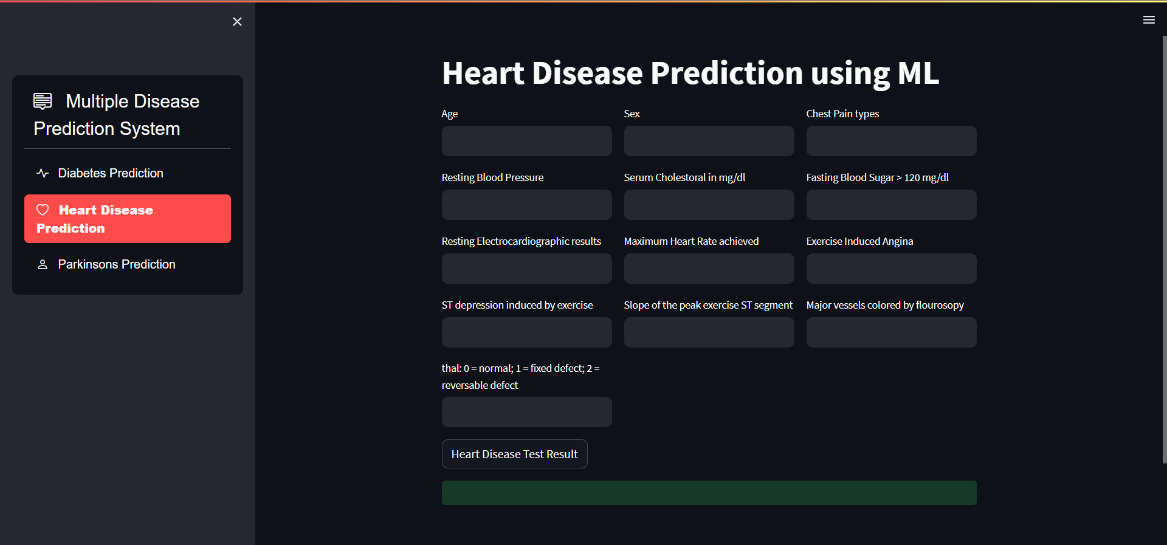Click the Maximum Heart Rate achieved field
Screen dimensions: 1167x545
point(709,269)
